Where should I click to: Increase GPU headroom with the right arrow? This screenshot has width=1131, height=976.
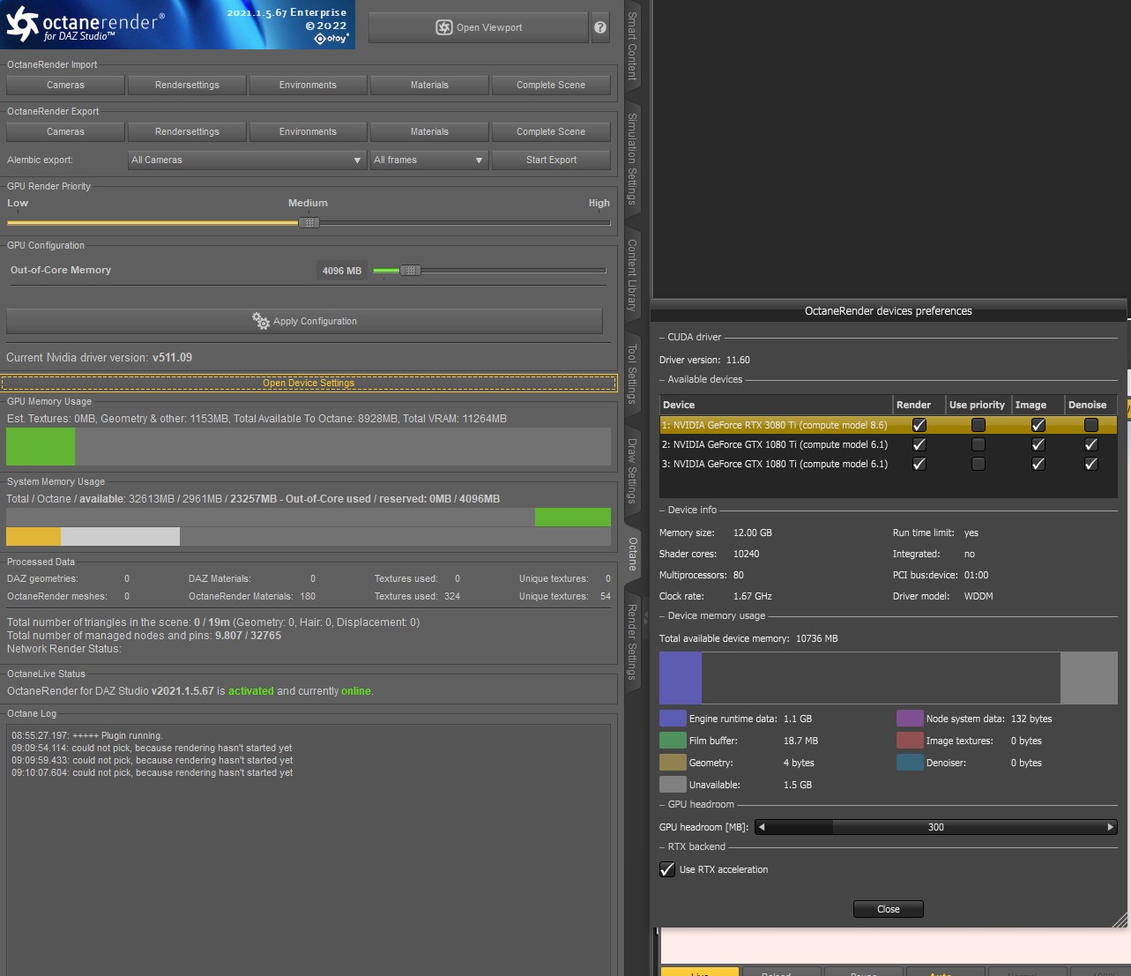1111,827
